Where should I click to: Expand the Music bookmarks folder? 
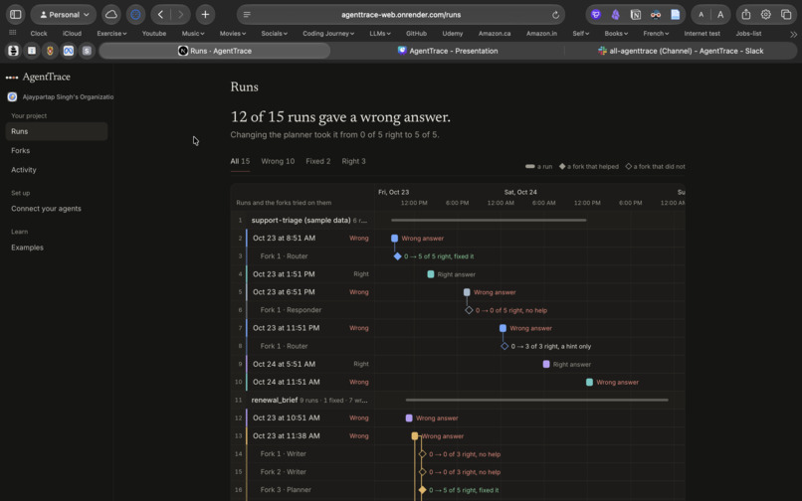(x=193, y=33)
